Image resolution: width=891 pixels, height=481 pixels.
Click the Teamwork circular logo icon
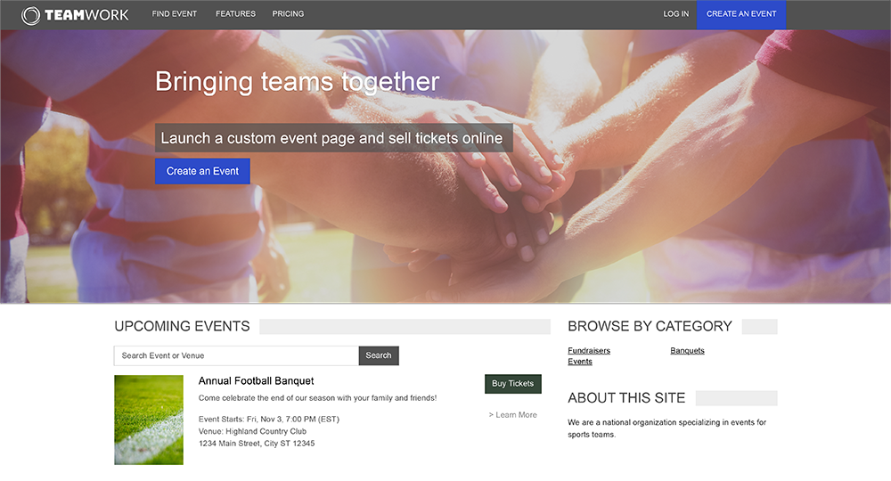30,15
